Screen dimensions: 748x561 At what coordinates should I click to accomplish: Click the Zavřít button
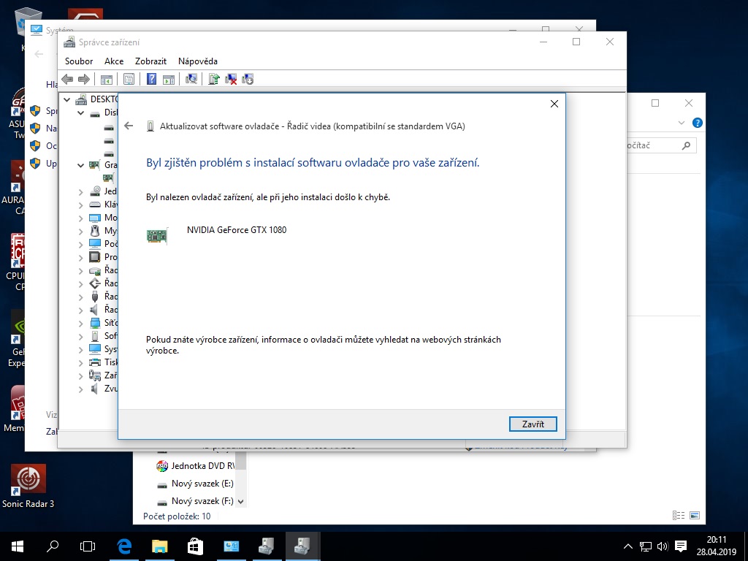tap(533, 424)
